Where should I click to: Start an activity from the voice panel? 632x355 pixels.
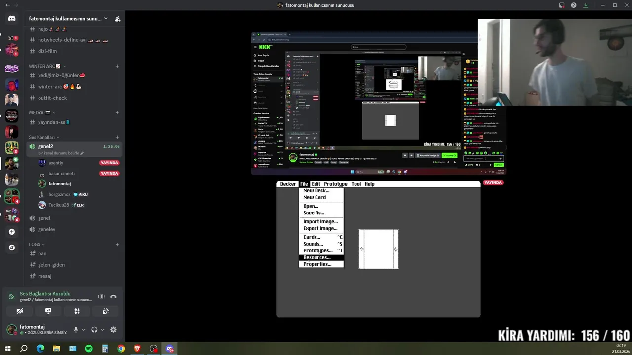[77, 311]
